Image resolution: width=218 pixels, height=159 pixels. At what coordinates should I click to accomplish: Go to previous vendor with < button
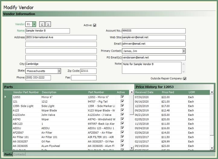[42, 24]
